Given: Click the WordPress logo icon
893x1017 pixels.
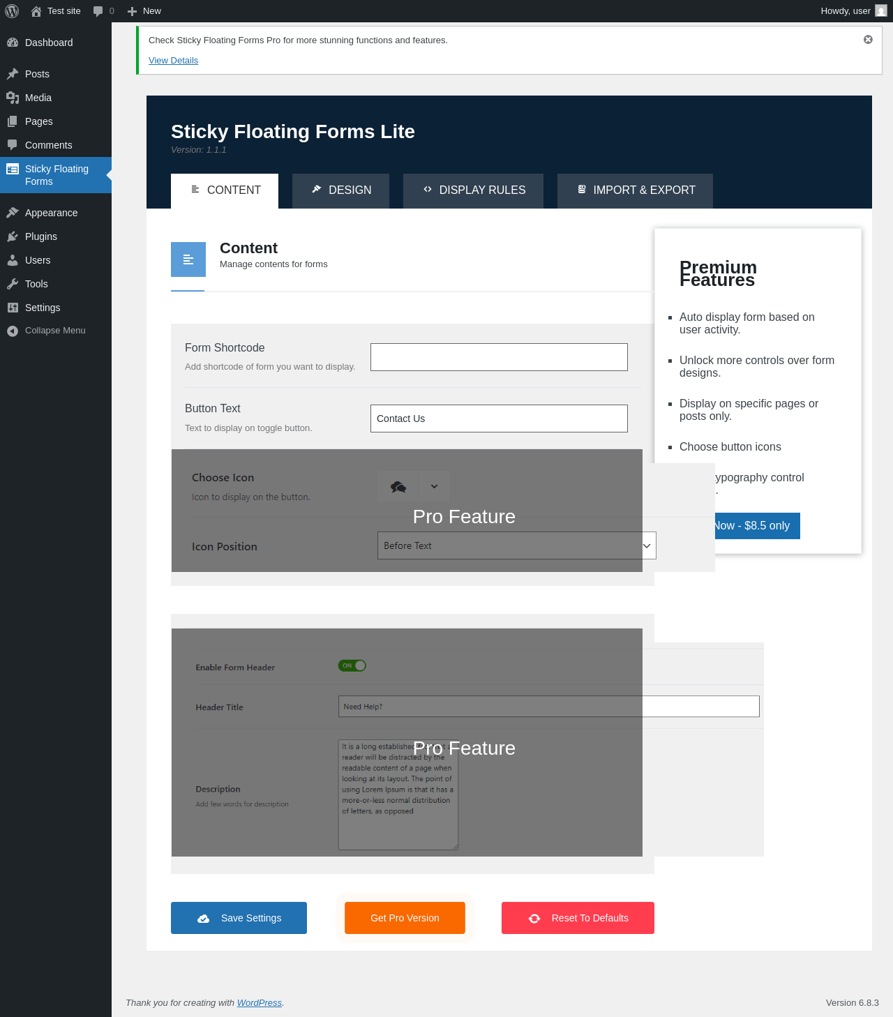Looking at the screenshot, I should (x=12, y=11).
